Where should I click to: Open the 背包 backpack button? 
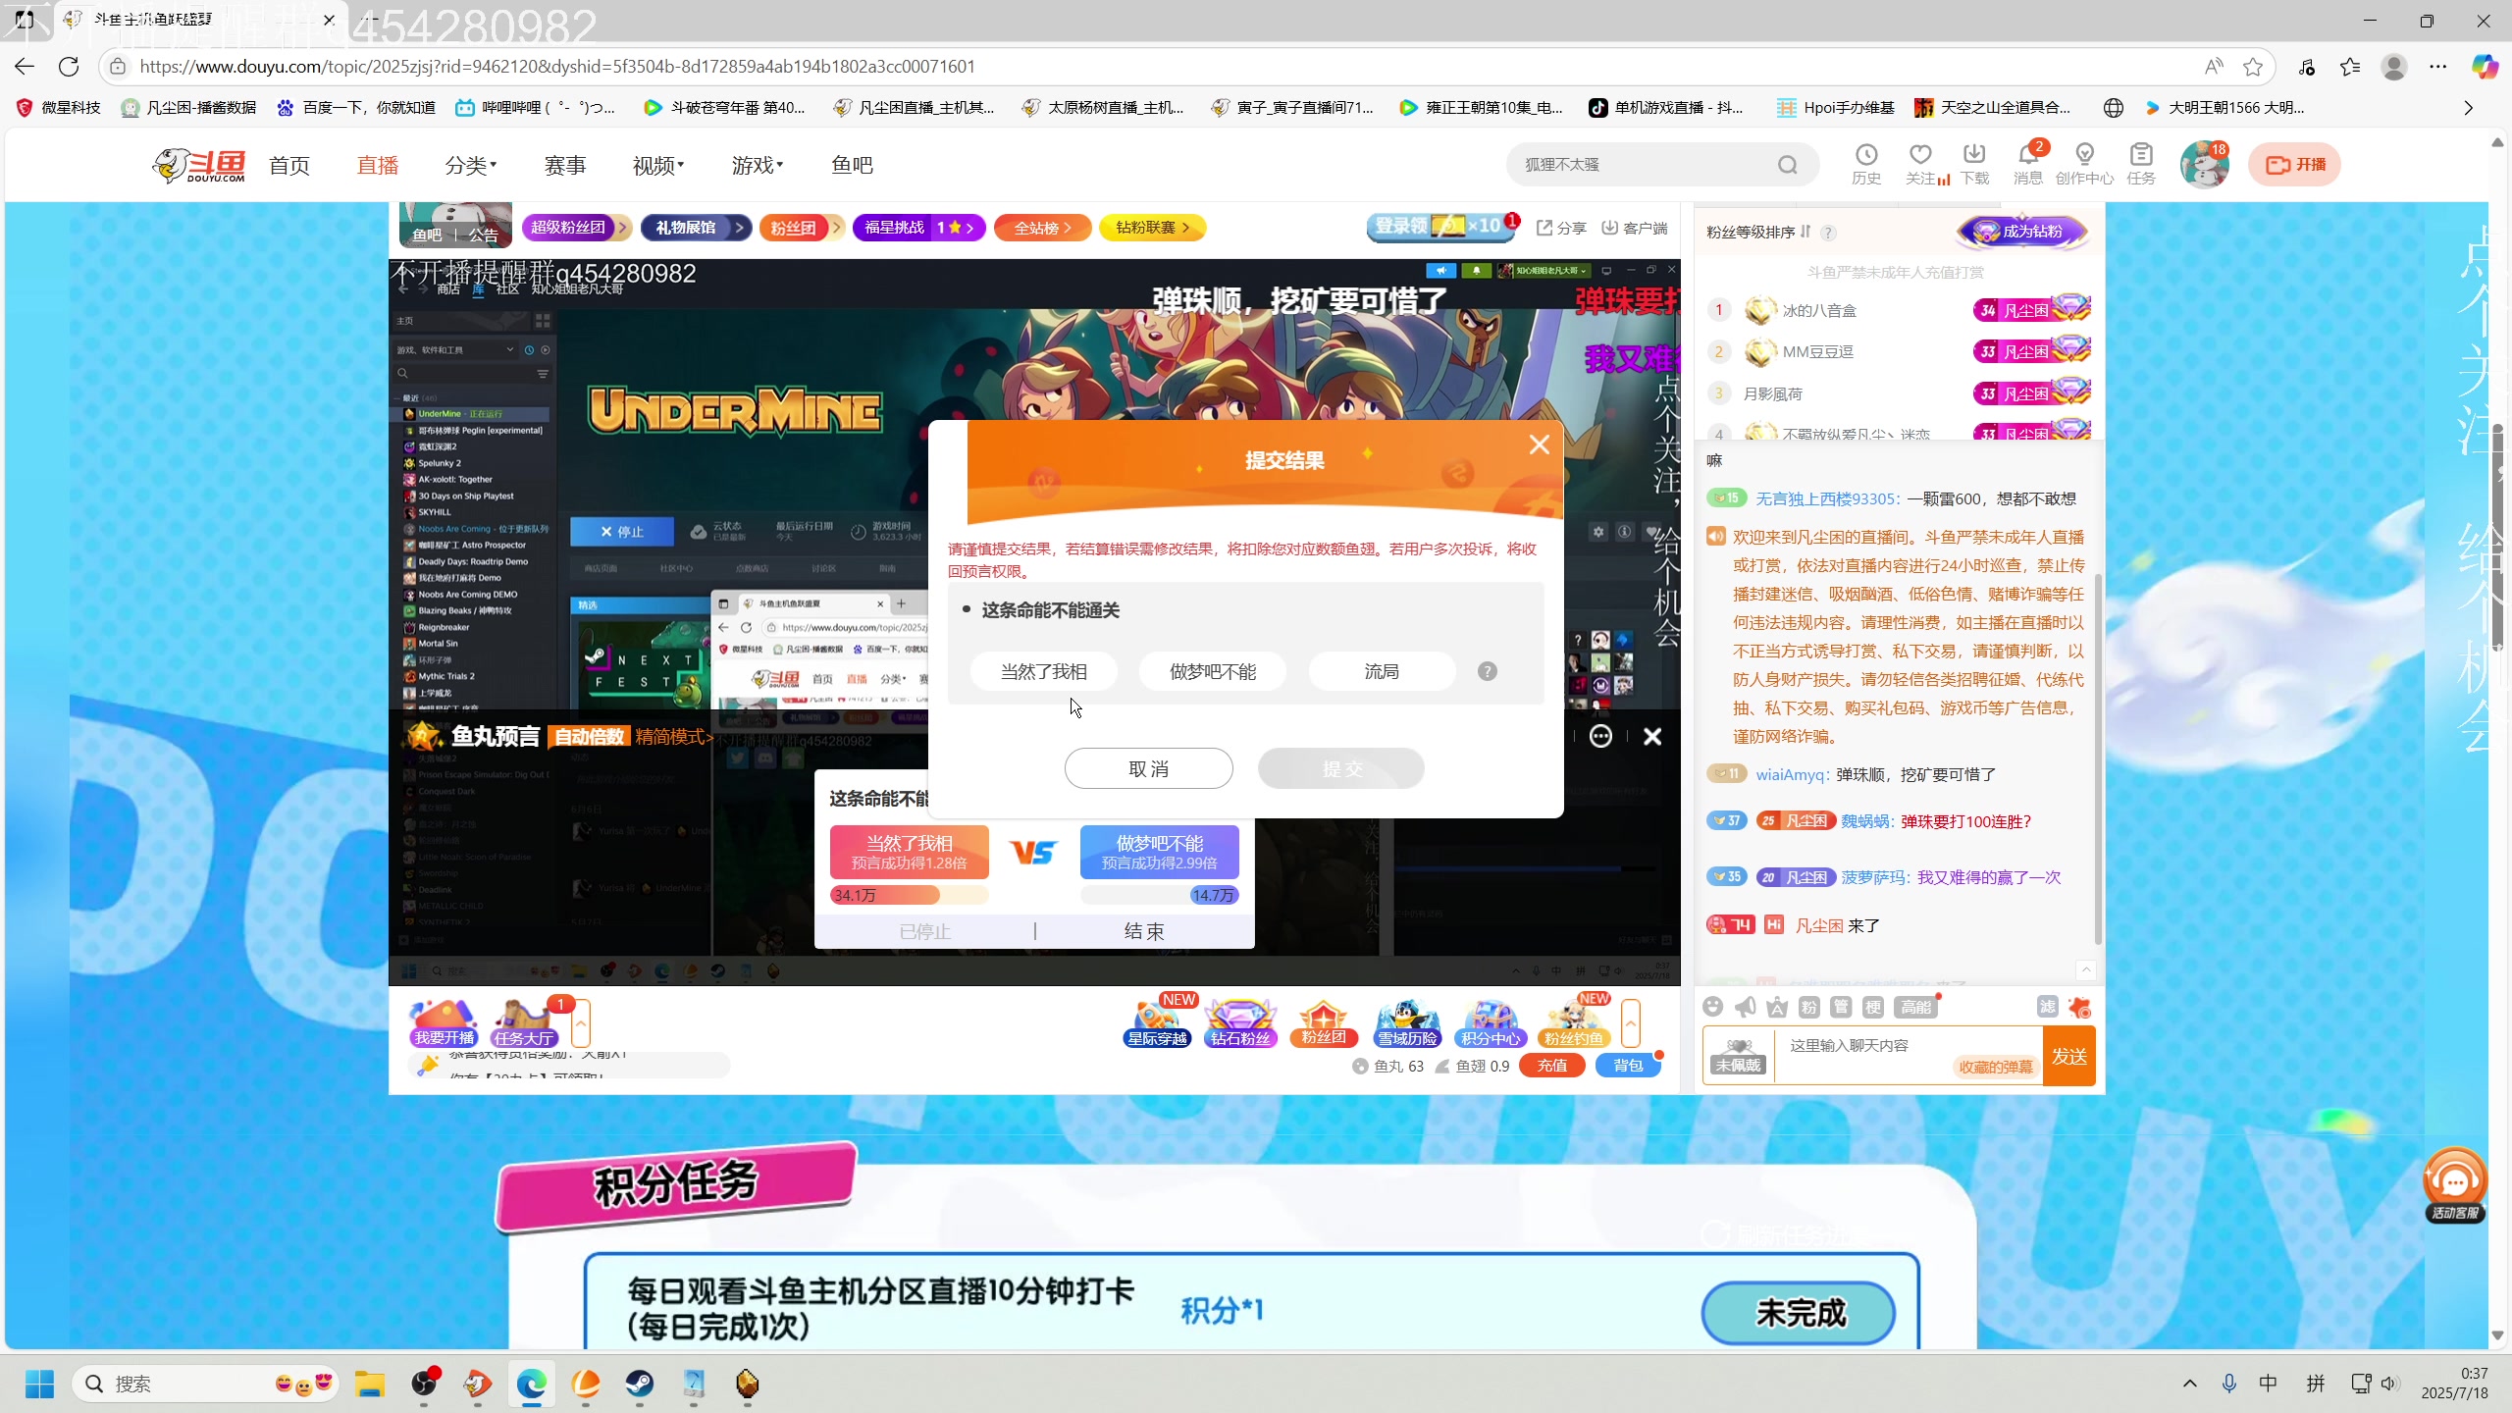1628,1066
